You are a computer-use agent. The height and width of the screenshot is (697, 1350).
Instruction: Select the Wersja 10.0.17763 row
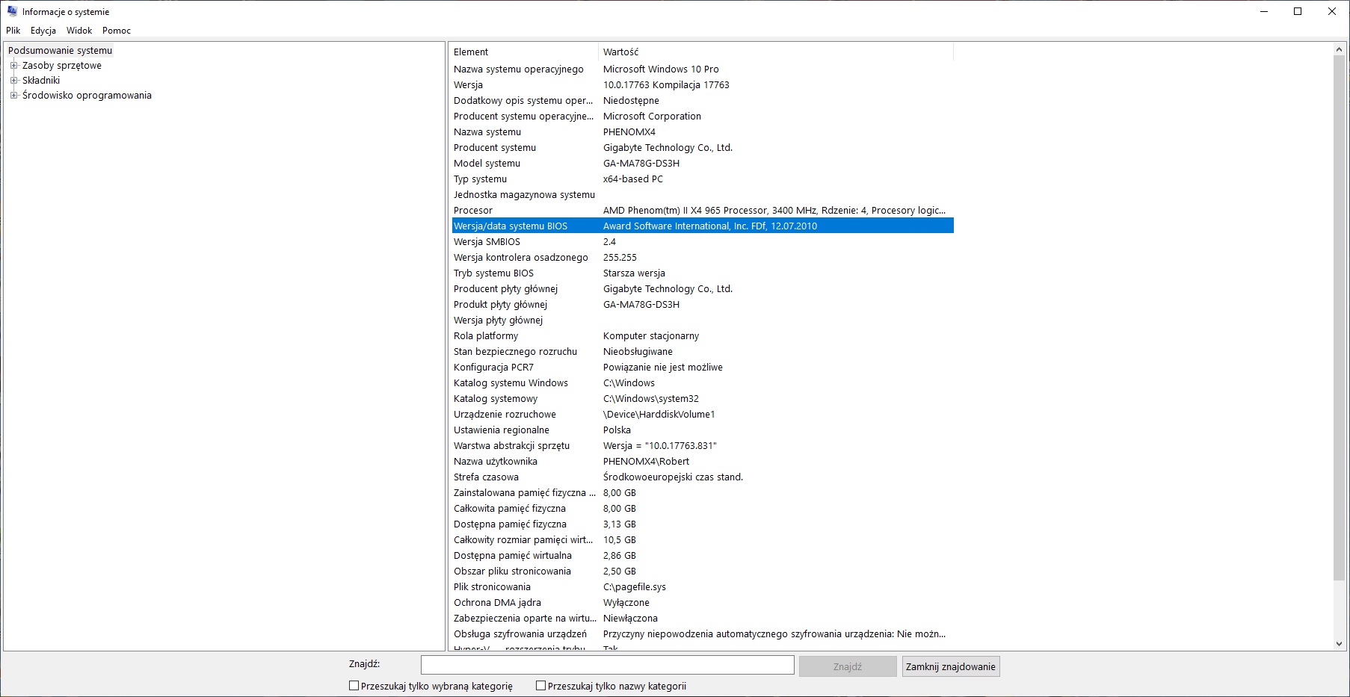click(x=703, y=85)
